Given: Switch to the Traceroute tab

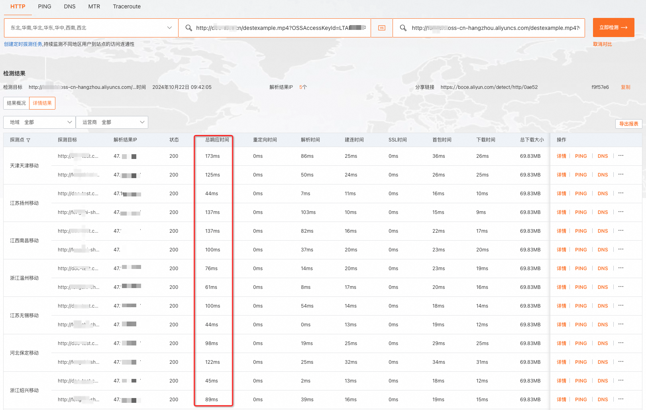Looking at the screenshot, I should pyautogui.click(x=127, y=6).
